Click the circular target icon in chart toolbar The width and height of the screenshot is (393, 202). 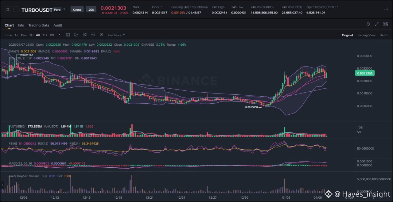click(x=102, y=35)
